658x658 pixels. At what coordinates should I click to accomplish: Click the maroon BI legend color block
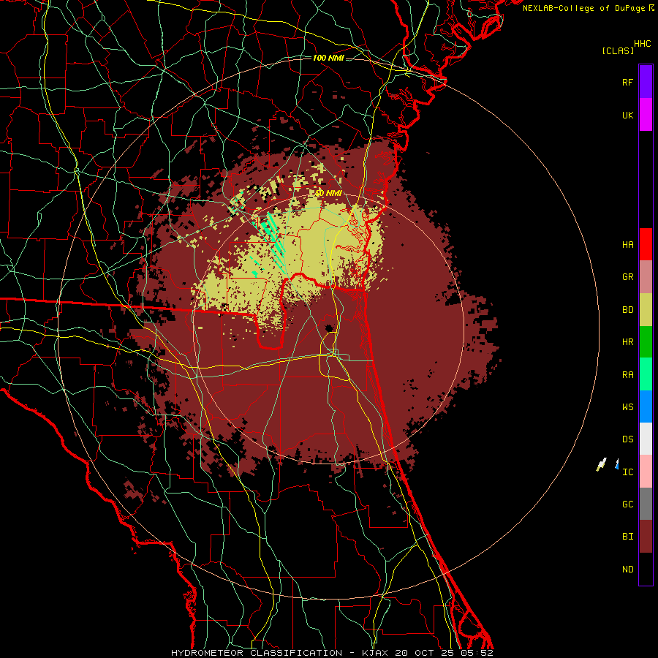point(646,537)
